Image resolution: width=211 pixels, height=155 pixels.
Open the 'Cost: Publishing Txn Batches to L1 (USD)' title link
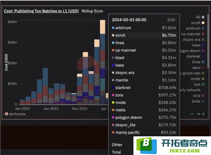[x=41, y=11]
